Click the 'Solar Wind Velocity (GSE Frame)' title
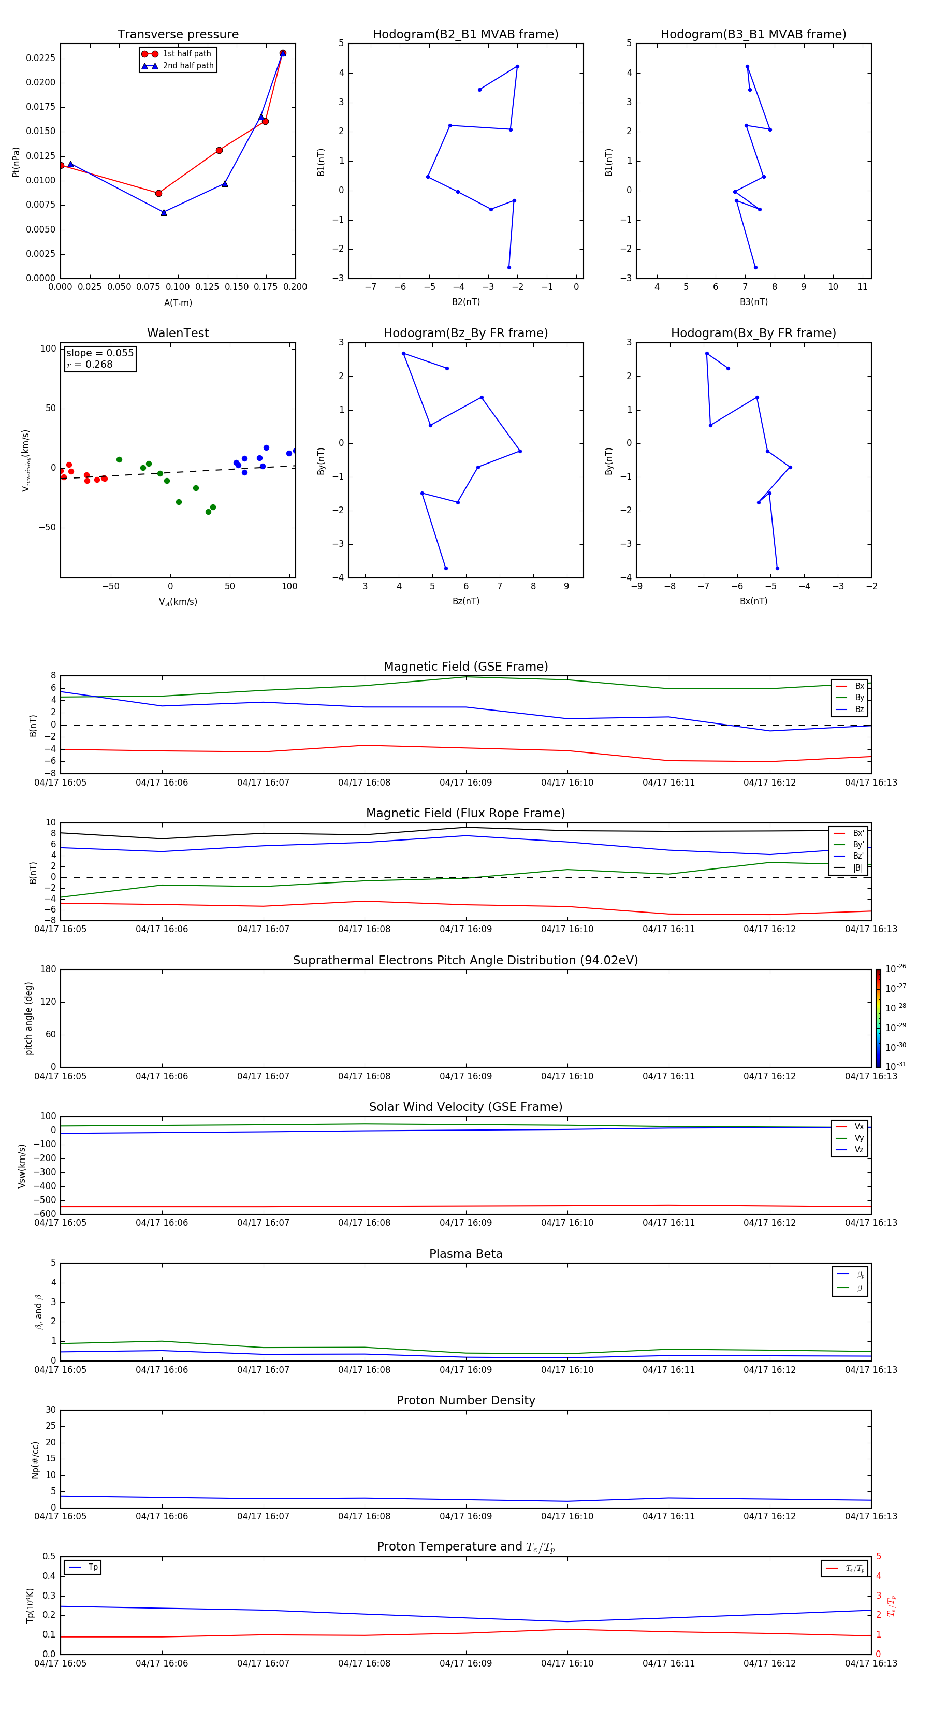Viewport: 932px width, 1709px height. click(x=465, y=1107)
